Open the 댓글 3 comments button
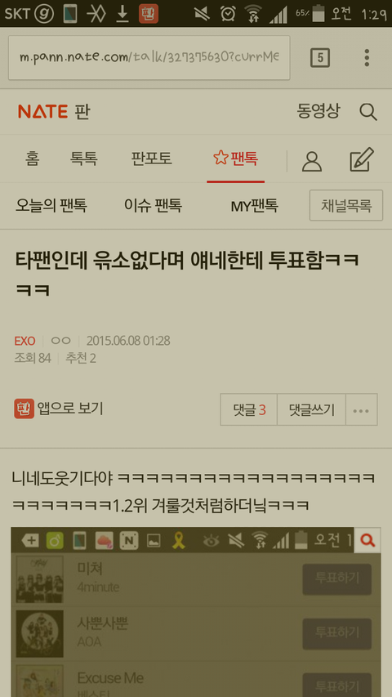Viewport: 392px width, 697px height. (249, 409)
